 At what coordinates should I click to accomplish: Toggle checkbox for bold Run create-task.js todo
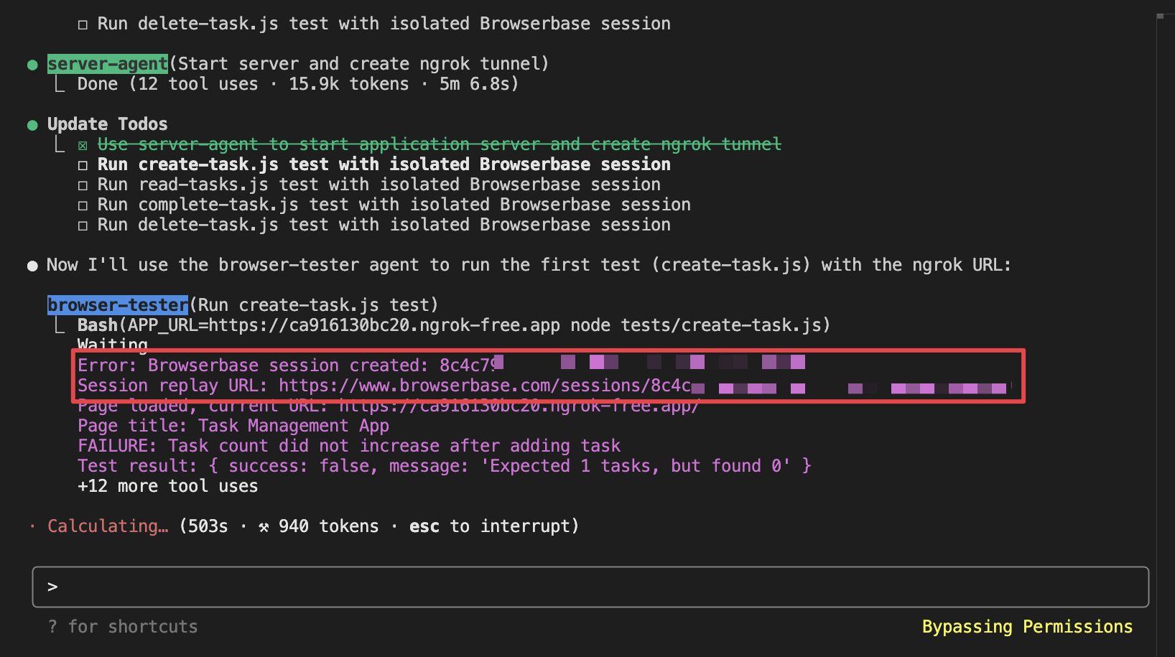tap(83, 165)
